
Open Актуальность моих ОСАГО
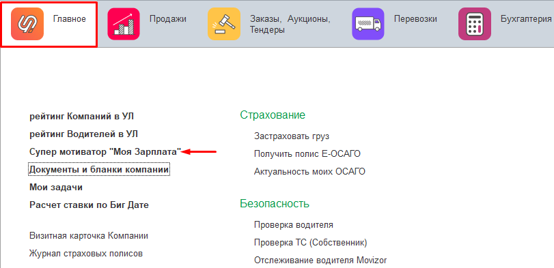(310, 171)
